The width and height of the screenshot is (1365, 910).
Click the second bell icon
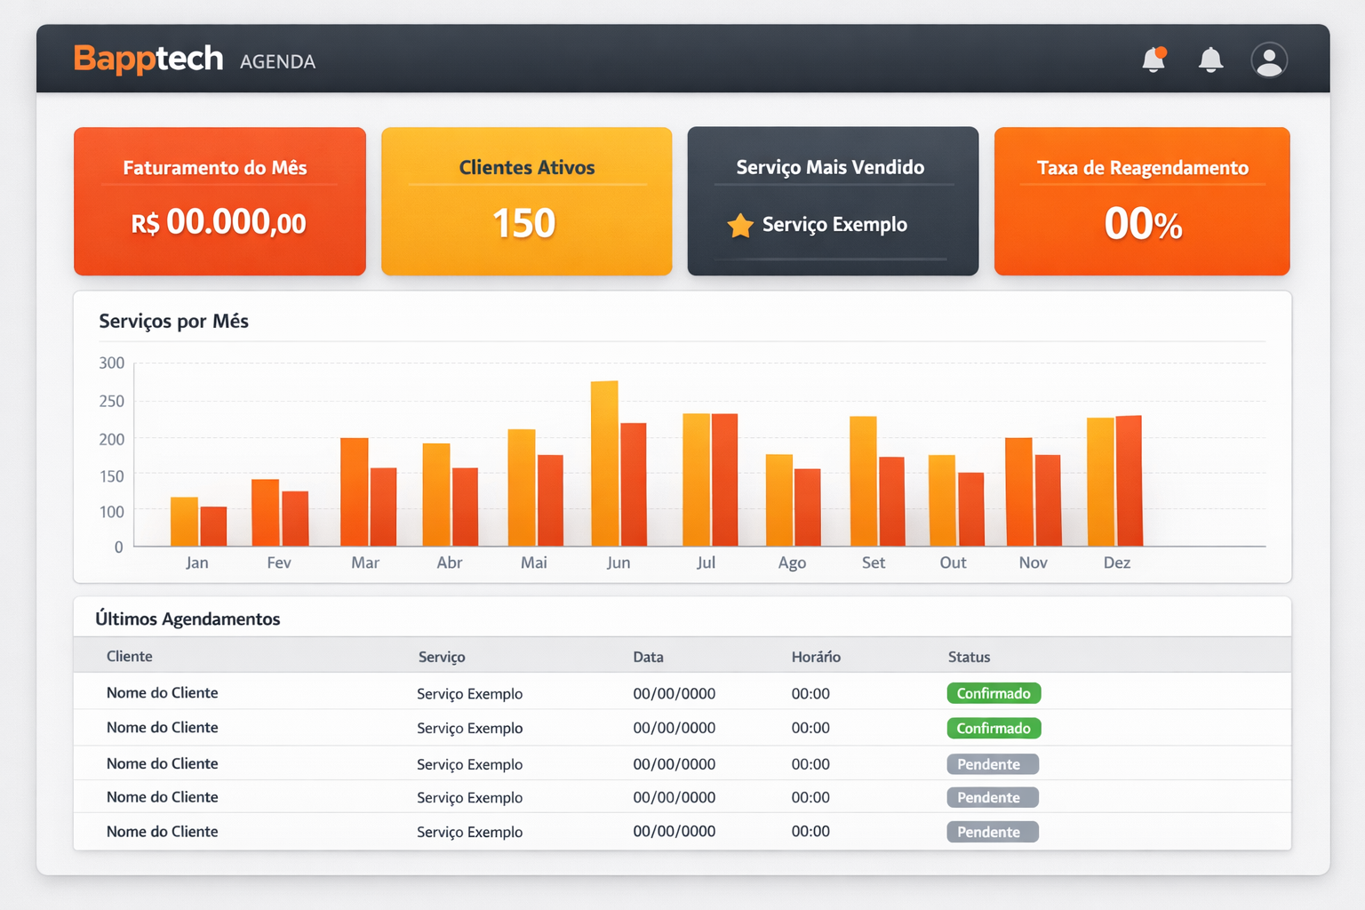[x=1210, y=60]
